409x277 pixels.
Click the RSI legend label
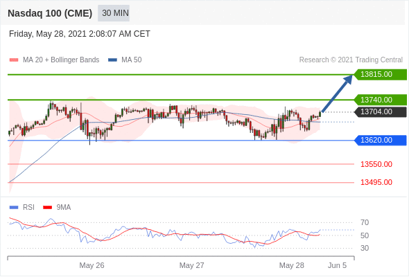pos(28,208)
